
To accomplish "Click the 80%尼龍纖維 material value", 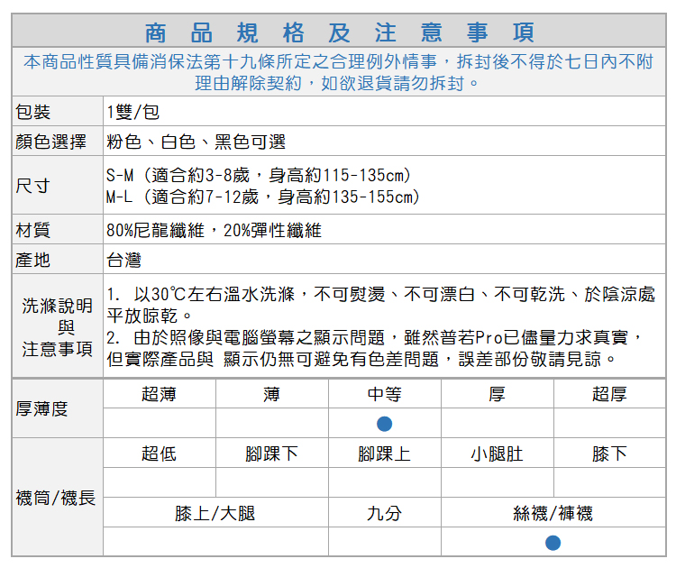I will 214,230.
